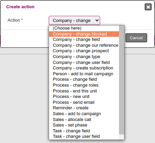
Task: Click the dropdown list scrollbar thumb
Action: [x=122, y=80]
